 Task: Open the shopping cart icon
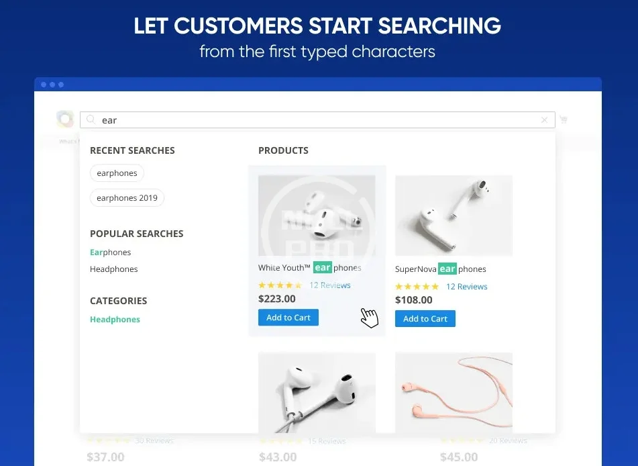coord(564,120)
